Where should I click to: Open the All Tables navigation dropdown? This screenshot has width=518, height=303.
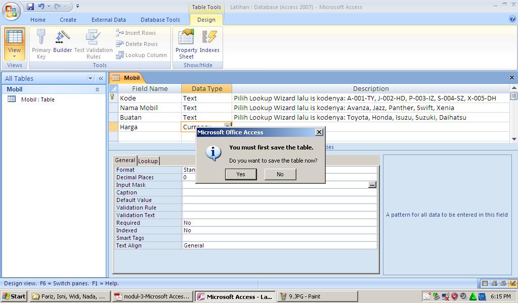[x=90, y=78]
